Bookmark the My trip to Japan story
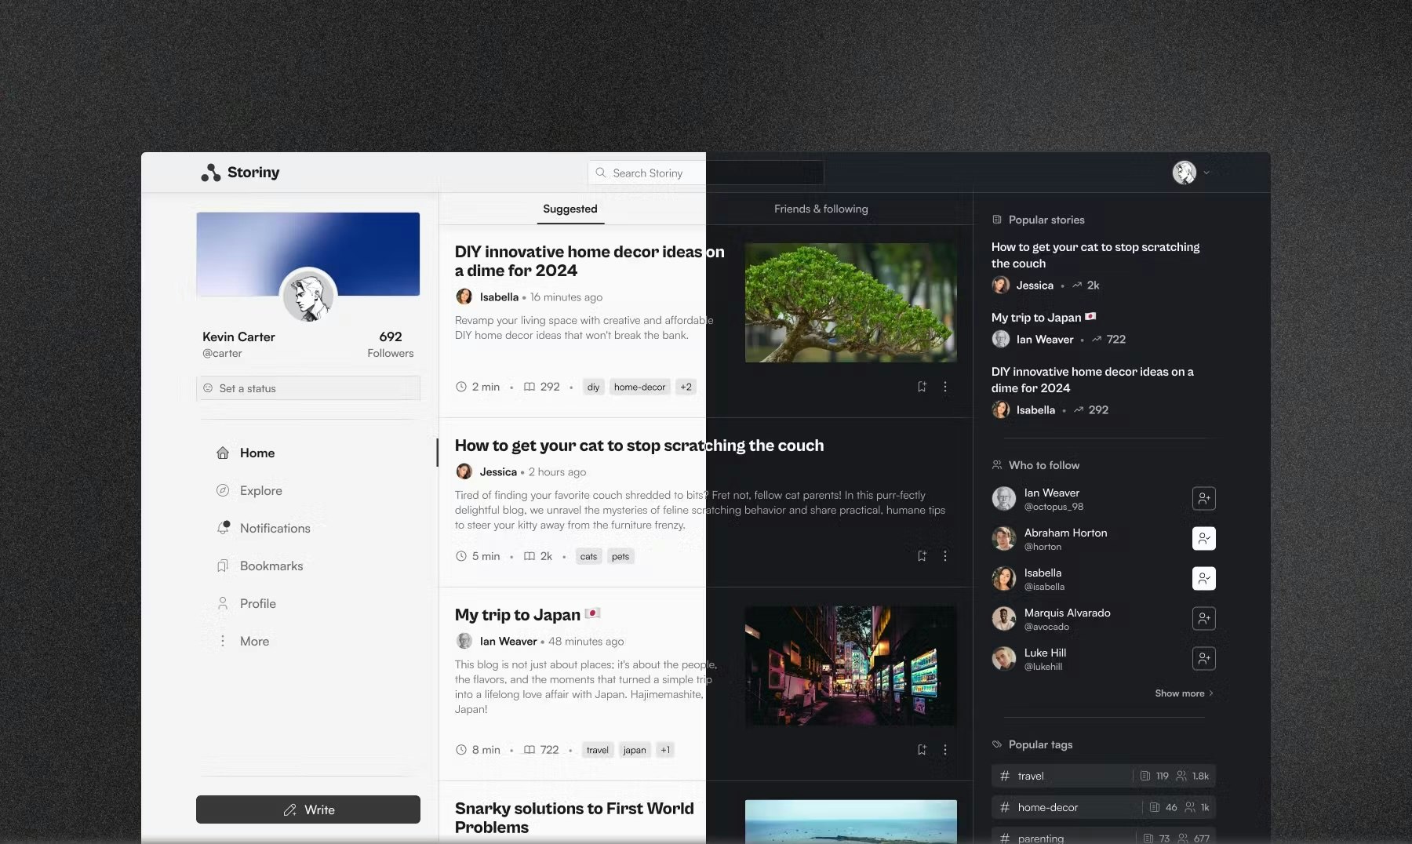This screenshot has width=1412, height=844. (x=922, y=750)
